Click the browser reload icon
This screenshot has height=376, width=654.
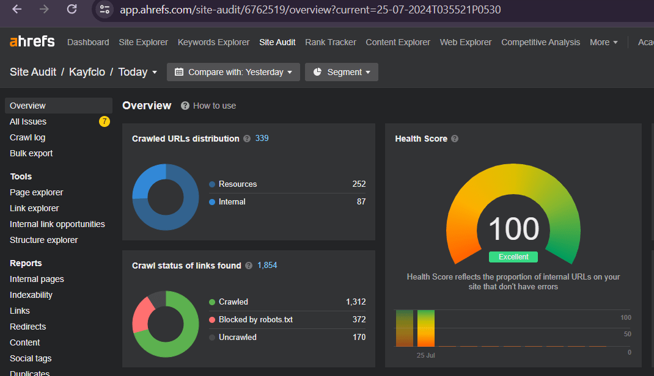click(72, 9)
